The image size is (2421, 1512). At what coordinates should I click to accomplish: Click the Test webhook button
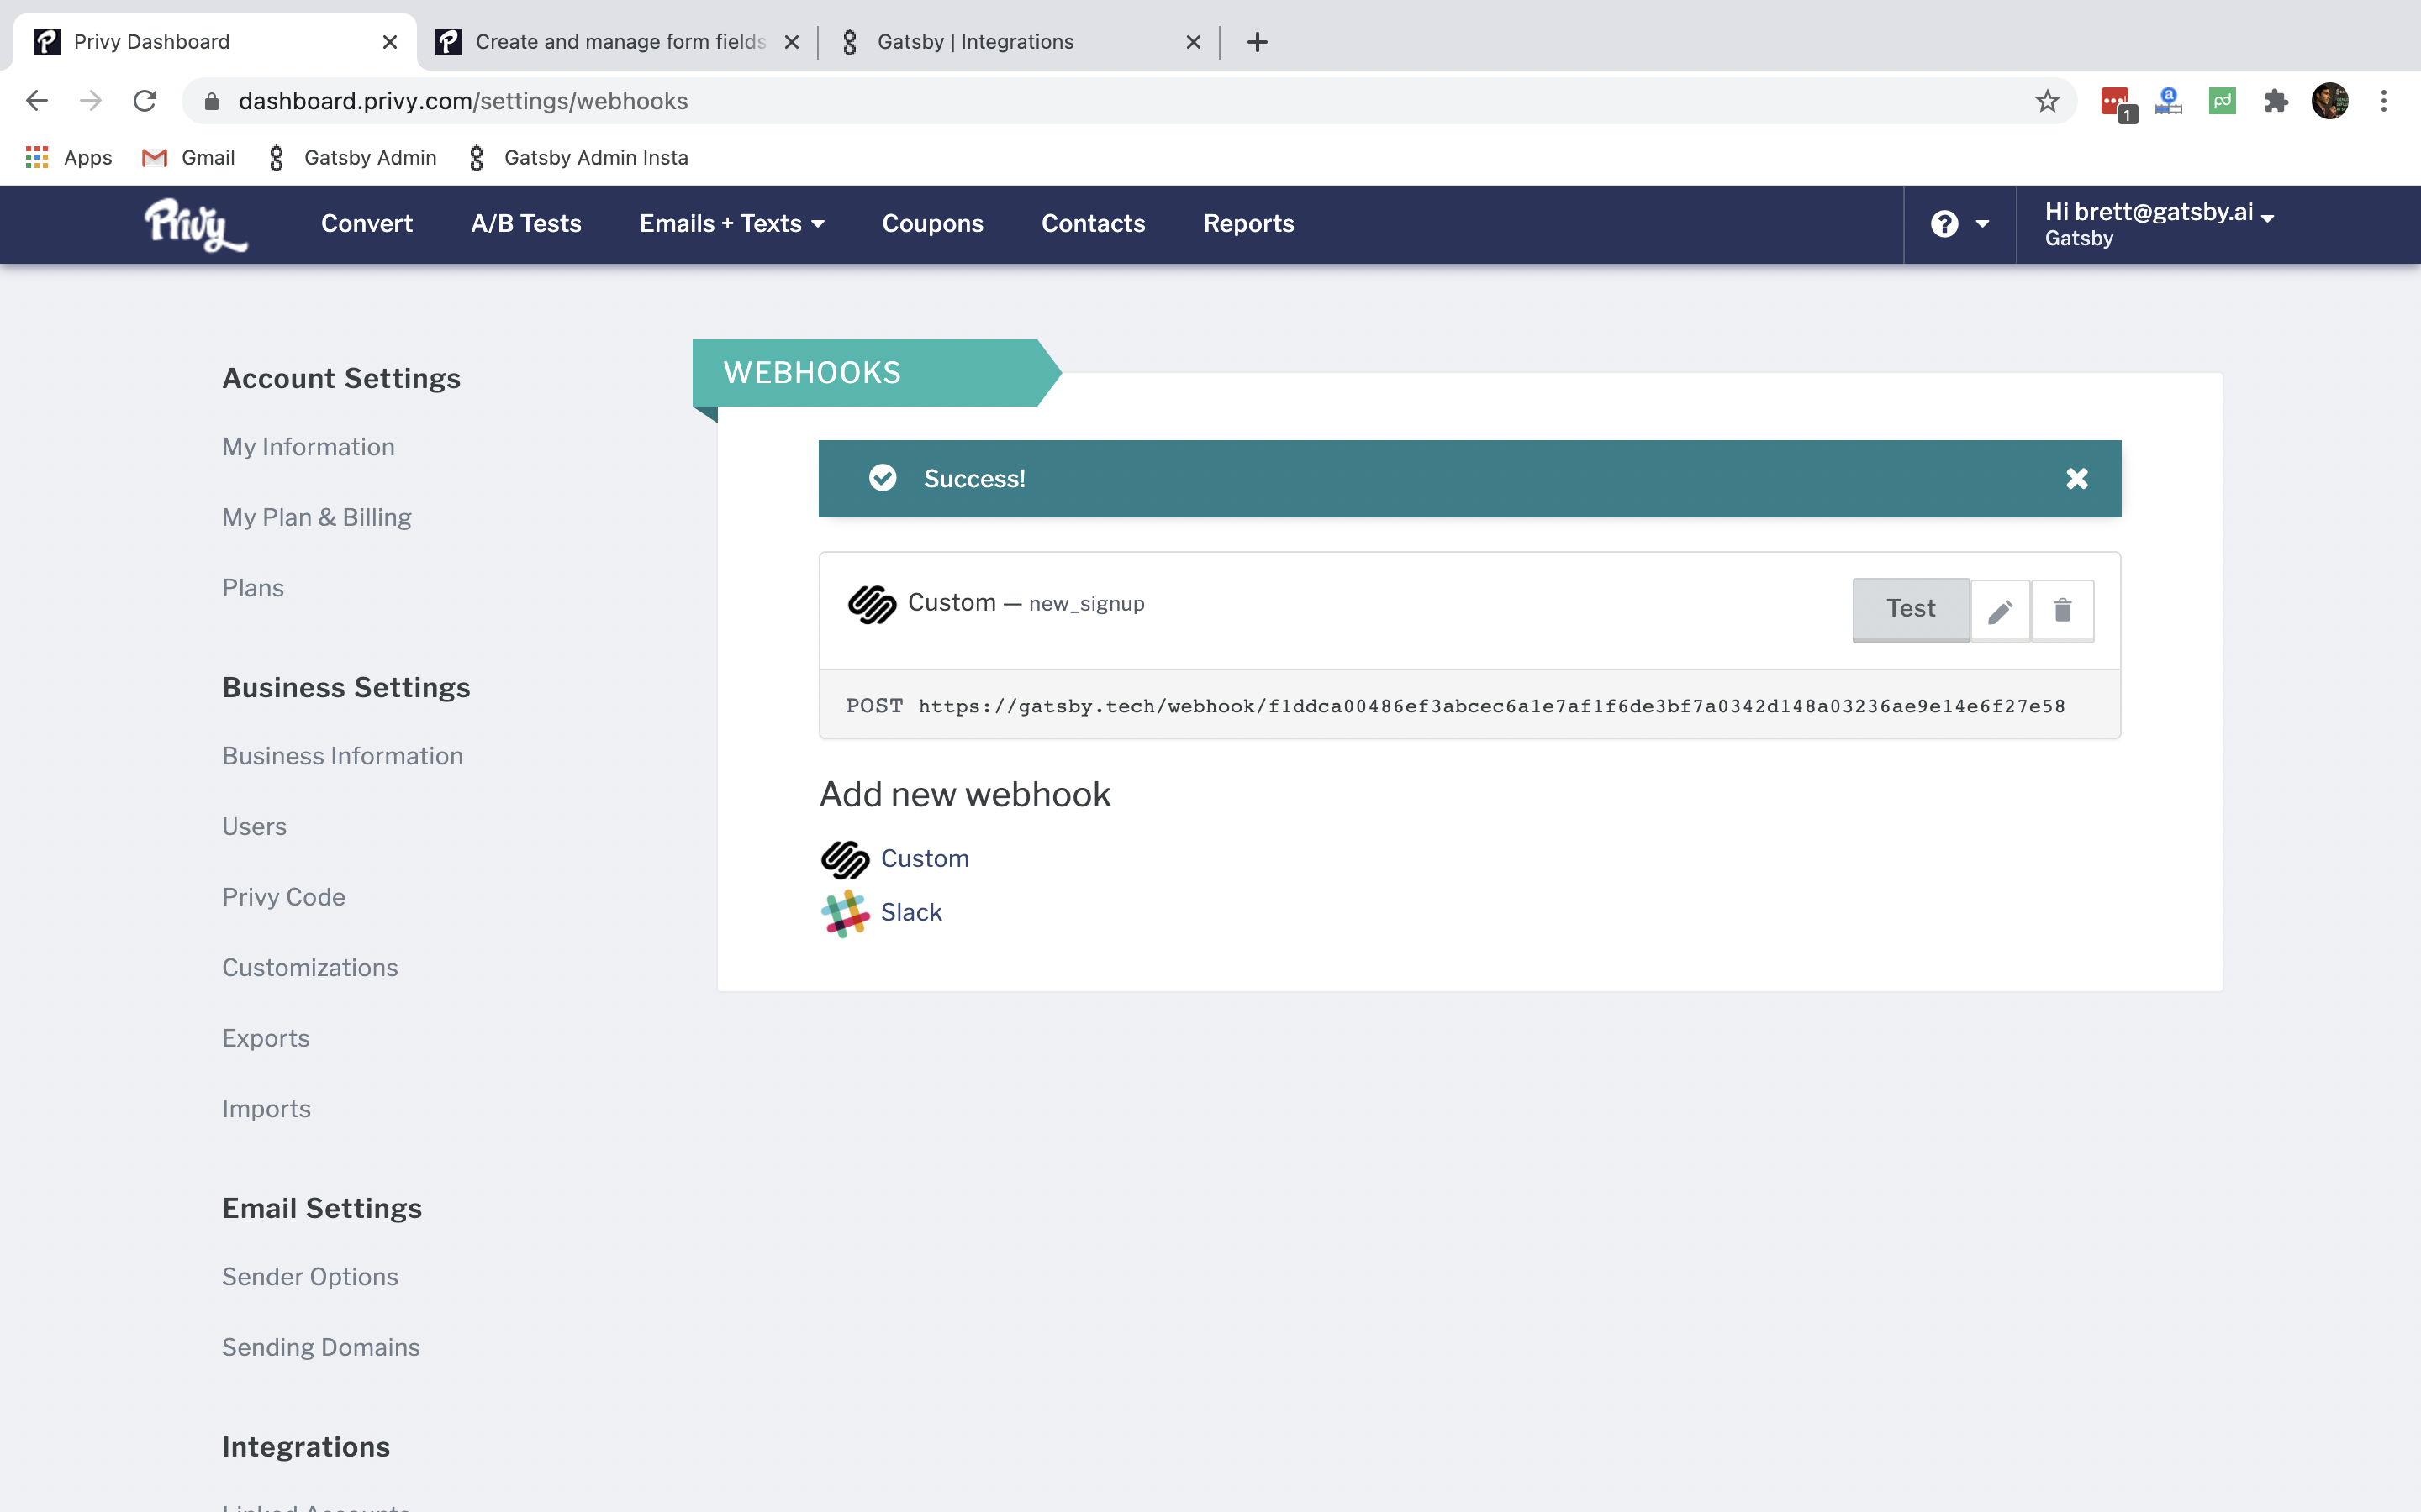(x=1911, y=609)
